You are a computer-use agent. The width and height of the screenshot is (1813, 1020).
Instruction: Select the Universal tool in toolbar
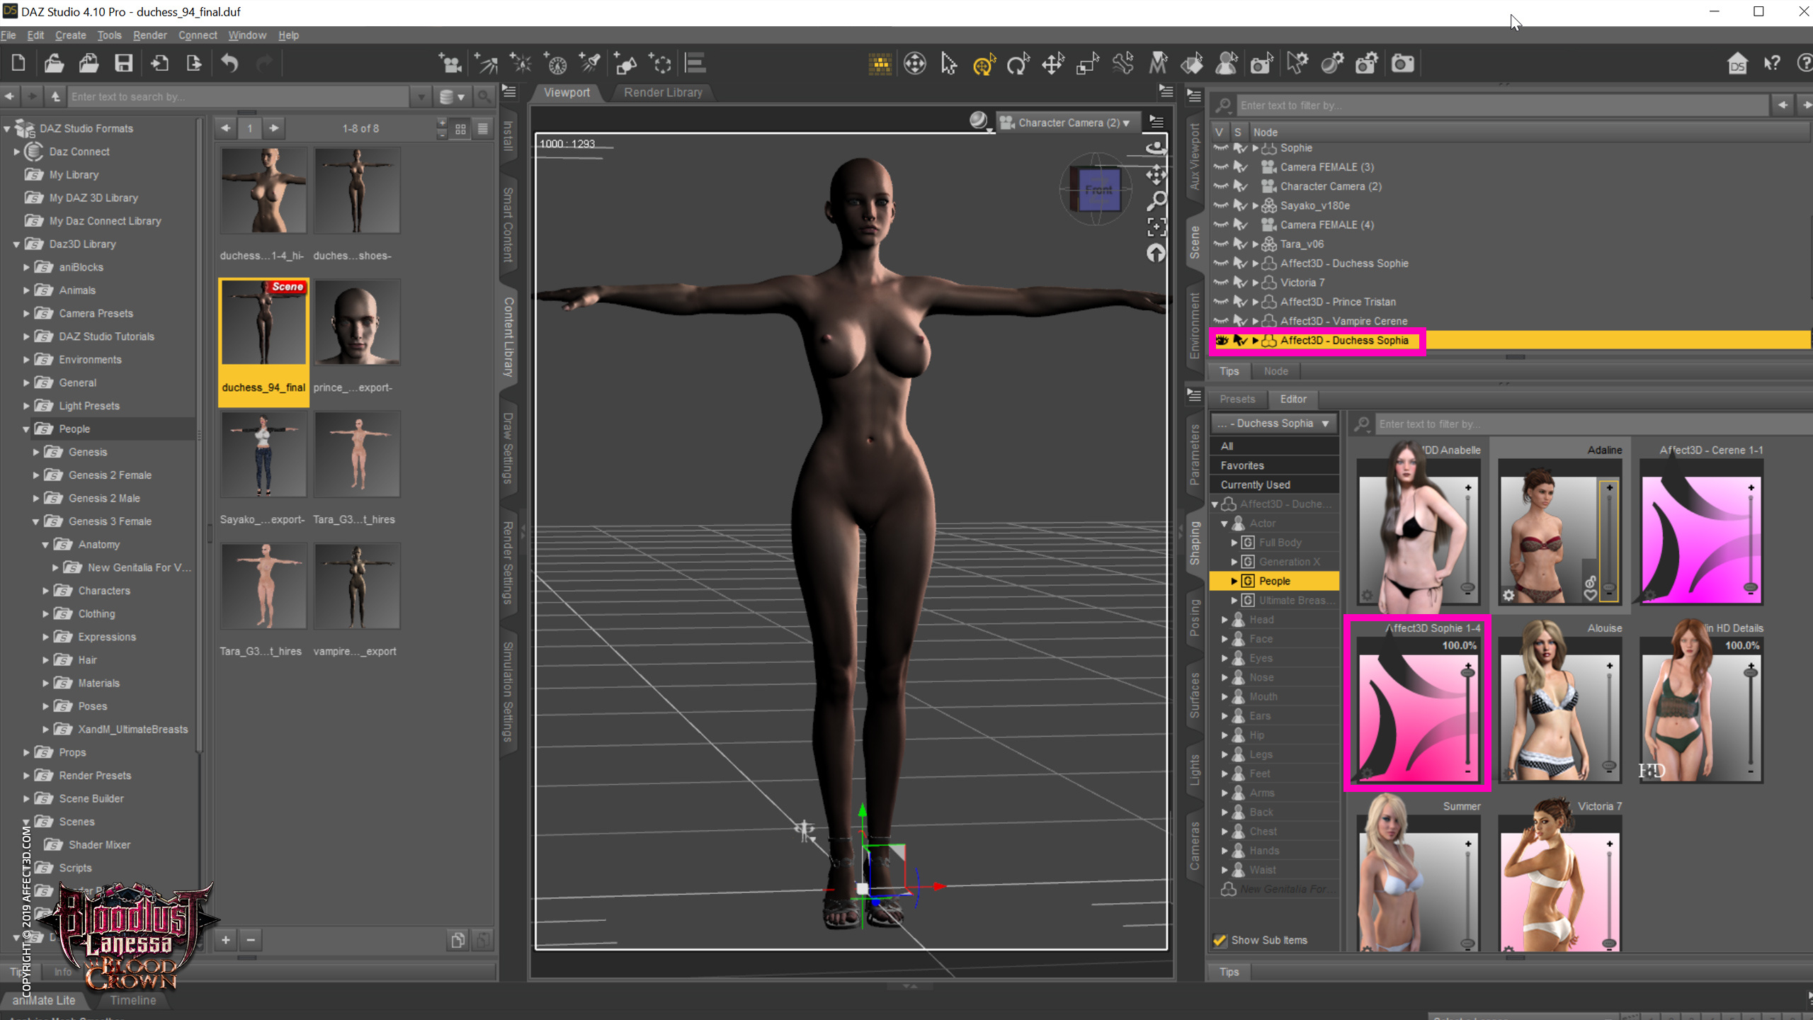(984, 64)
